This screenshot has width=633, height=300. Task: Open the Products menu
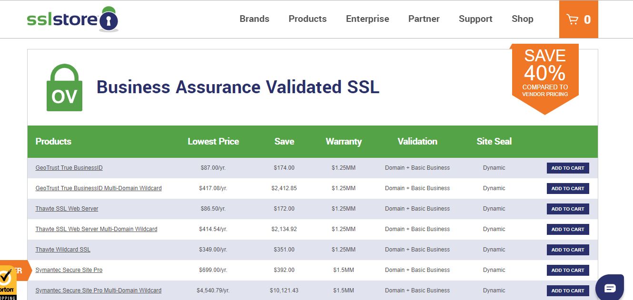tap(307, 19)
